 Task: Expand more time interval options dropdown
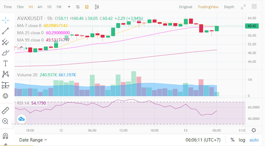[69, 7]
